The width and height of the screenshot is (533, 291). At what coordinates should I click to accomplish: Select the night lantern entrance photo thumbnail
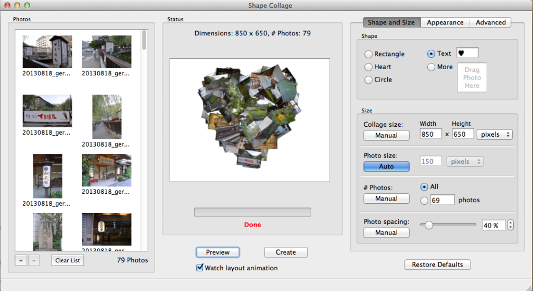[107, 229]
